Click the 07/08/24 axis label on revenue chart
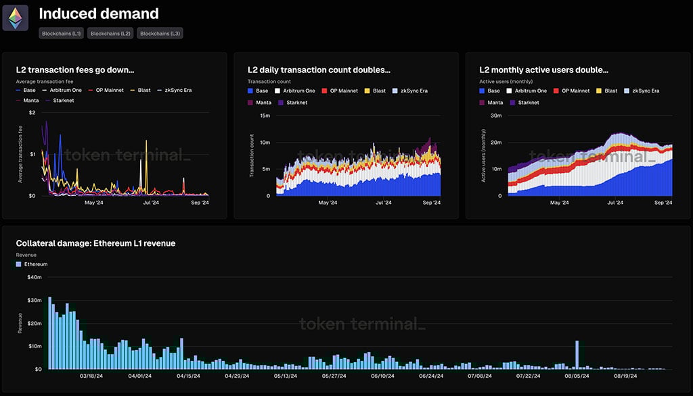This screenshot has width=693, height=396. click(480, 376)
